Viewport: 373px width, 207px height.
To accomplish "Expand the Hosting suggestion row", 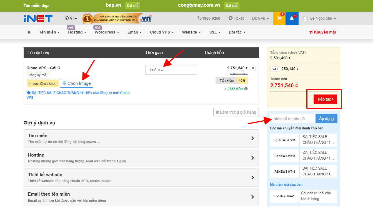I will pyautogui.click(x=141, y=158).
